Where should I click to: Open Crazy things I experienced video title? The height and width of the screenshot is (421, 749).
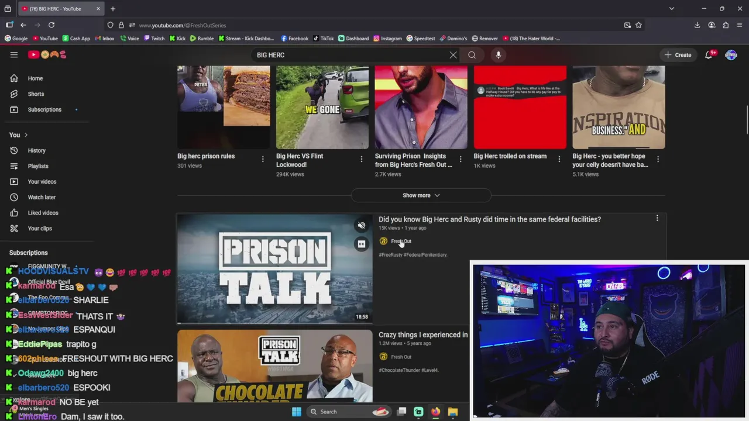click(x=423, y=335)
